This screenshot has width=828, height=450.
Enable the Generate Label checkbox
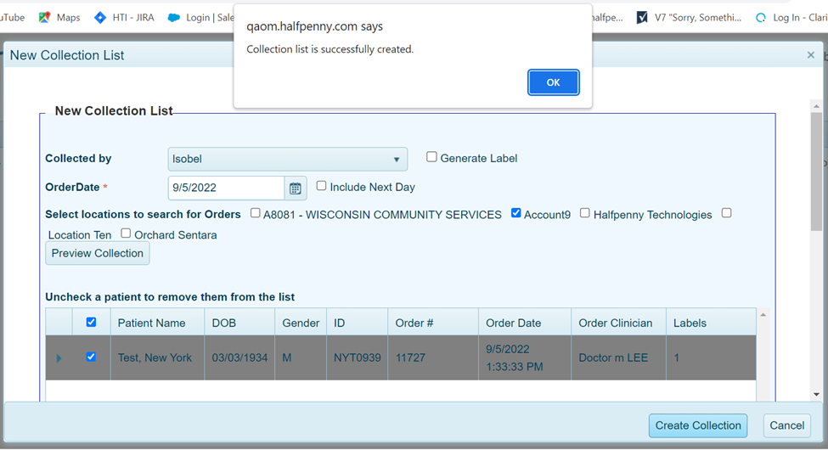(x=431, y=157)
